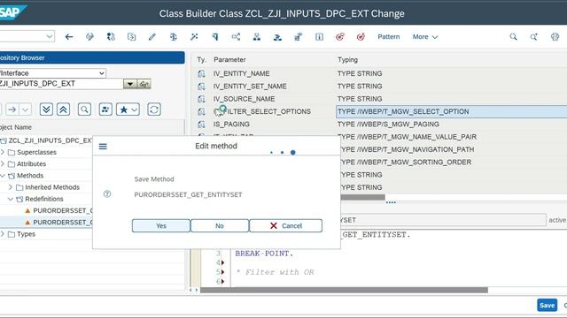567x318 pixels.
Task: Click the Back arrow in toolbar
Action: pyautogui.click(x=69, y=37)
